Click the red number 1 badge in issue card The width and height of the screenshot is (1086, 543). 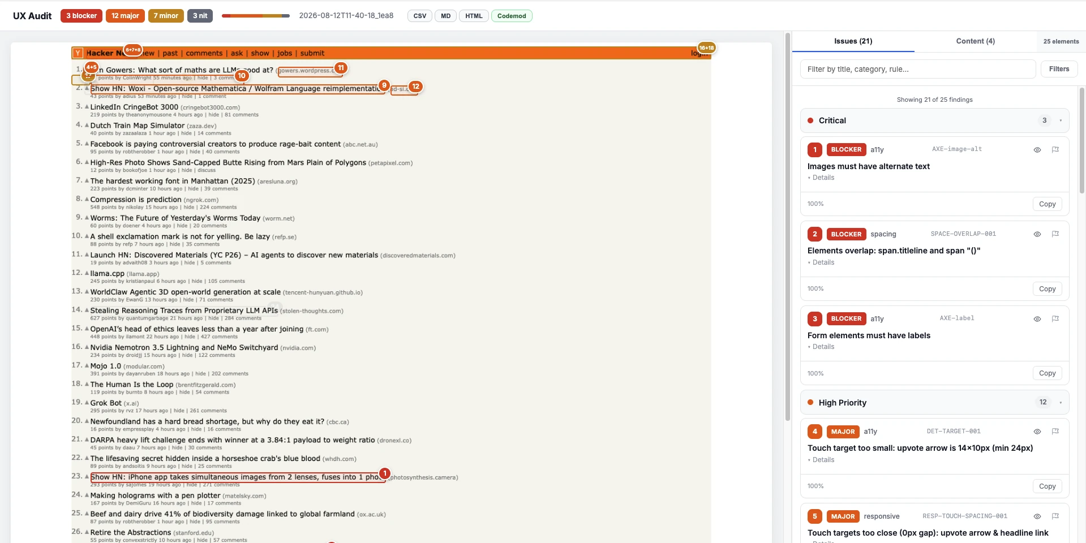click(815, 150)
